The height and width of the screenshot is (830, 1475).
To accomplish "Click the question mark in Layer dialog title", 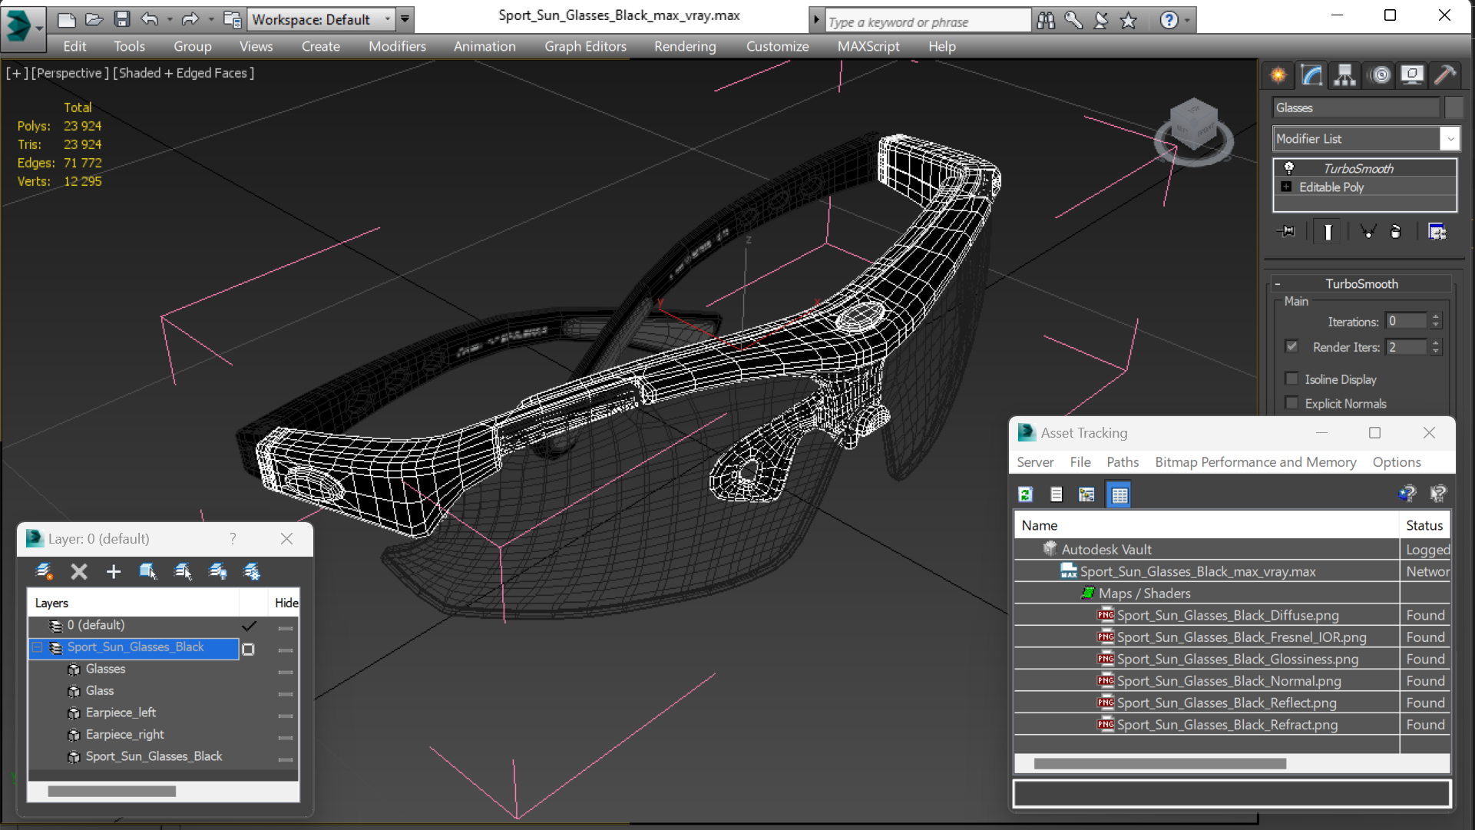I will (x=233, y=539).
